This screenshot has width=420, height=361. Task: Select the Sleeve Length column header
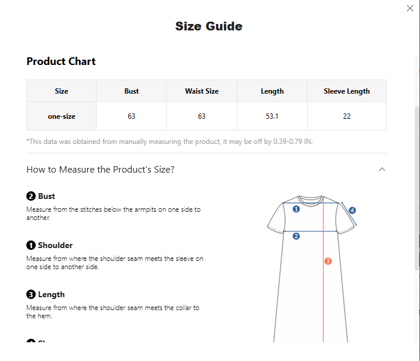coord(347,91)
